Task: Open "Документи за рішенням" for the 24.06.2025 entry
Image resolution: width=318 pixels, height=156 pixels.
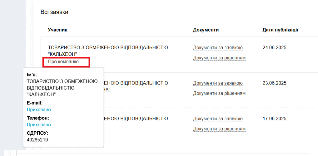Action: point(219,58)
